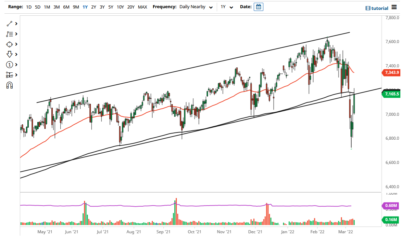Enable snapping with the magnet tool
Image resolution: width=401 pixels, height=237 pixels.
[x=9, y=85]
